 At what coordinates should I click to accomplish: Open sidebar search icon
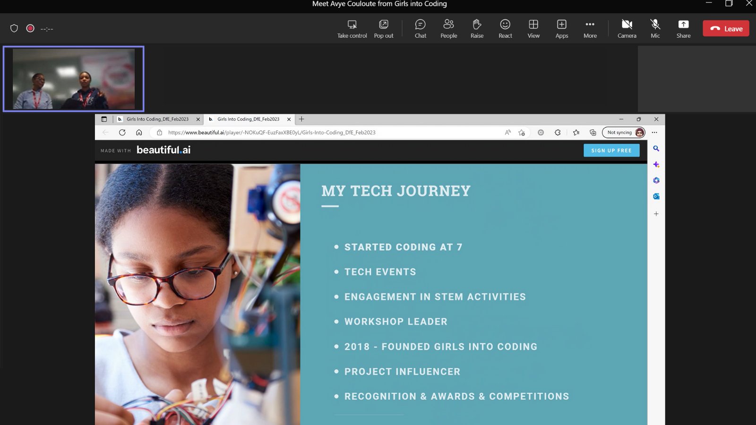click(656, 148)
